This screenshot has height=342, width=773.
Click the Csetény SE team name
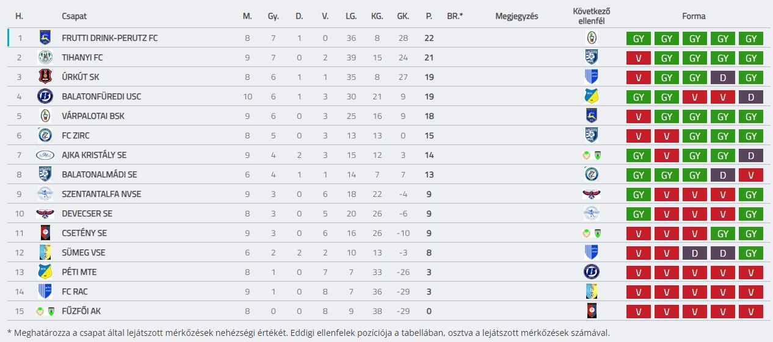click(84, 233)
